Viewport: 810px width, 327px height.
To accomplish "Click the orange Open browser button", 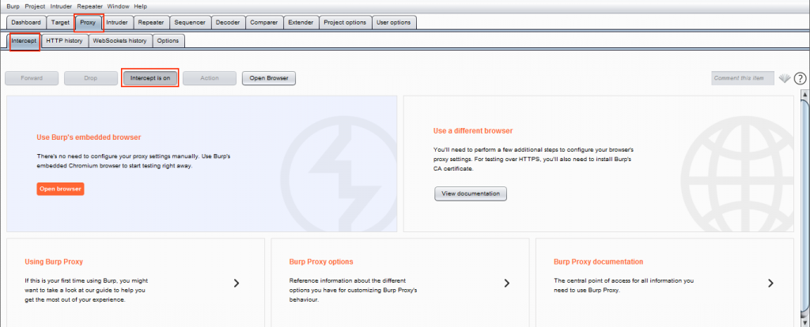I will pos(60,189).
